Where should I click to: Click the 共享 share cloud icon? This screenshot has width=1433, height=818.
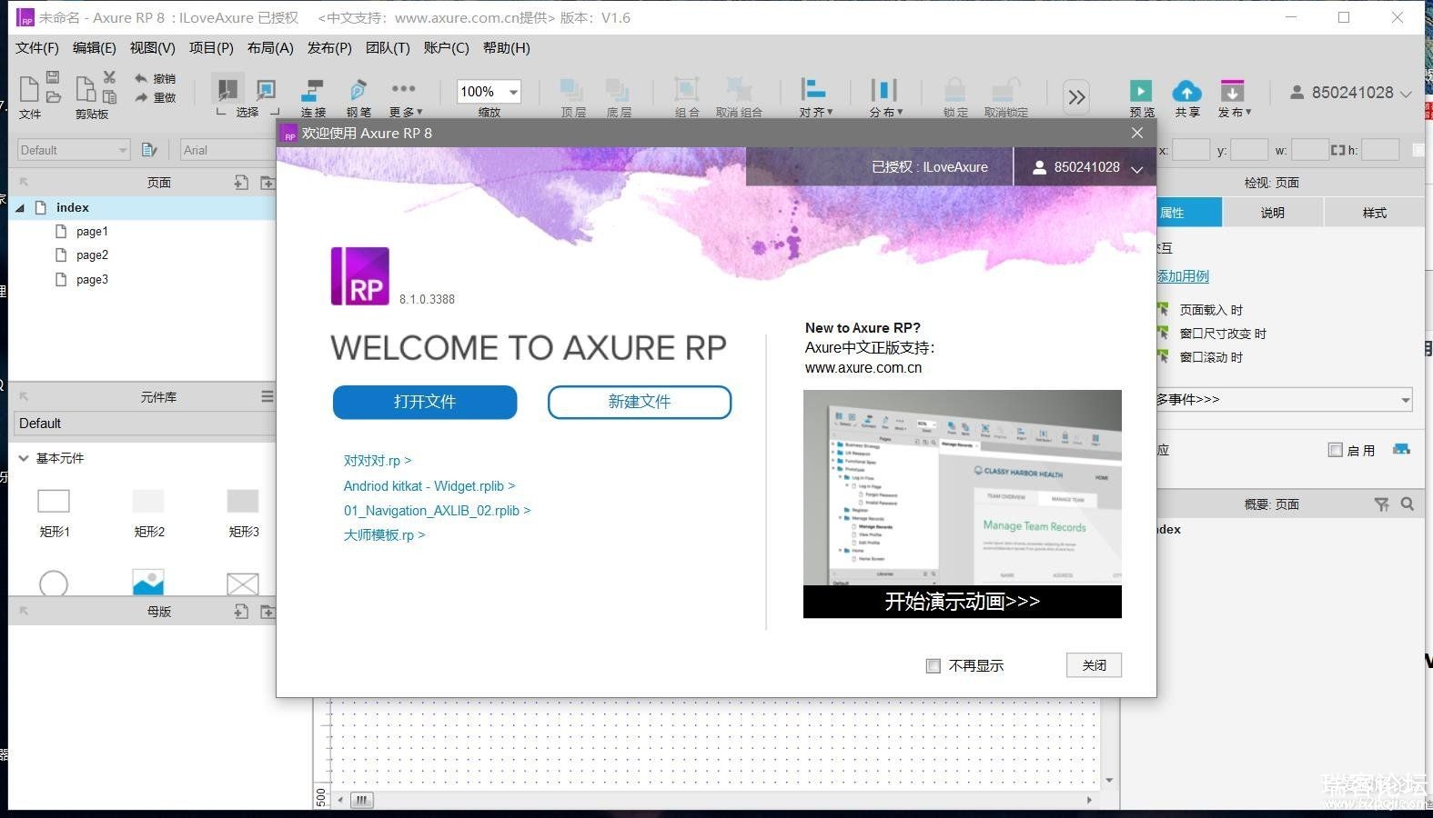pyautogui.click(x=1186, y=91)
